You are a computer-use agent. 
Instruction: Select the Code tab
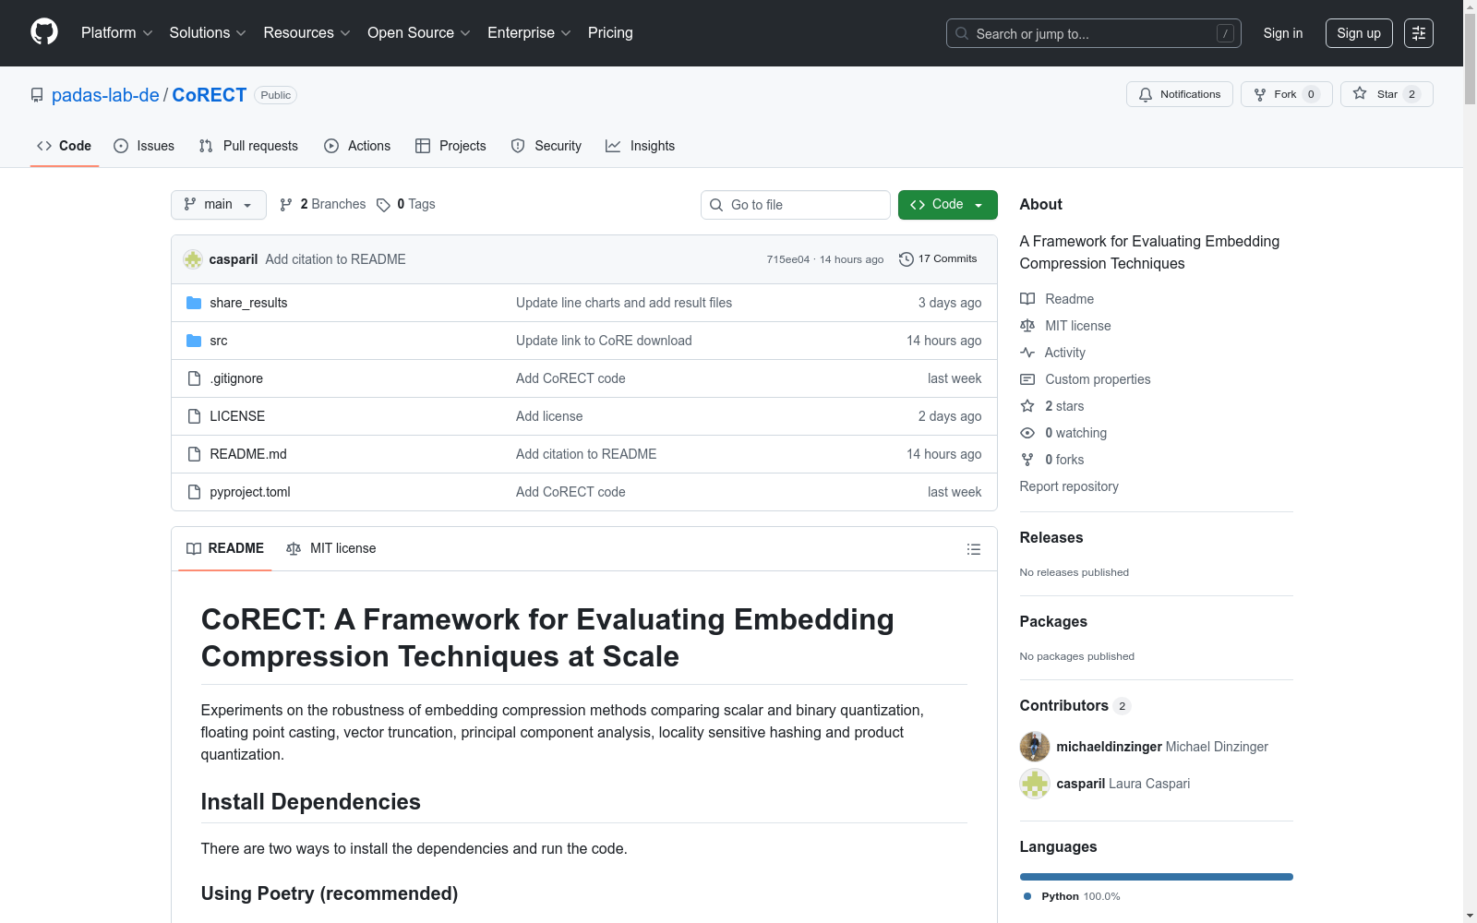65,146
